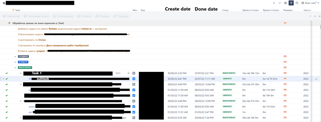Open the prom. issue link
The image size is (321, 122).
tap(32, 107)
